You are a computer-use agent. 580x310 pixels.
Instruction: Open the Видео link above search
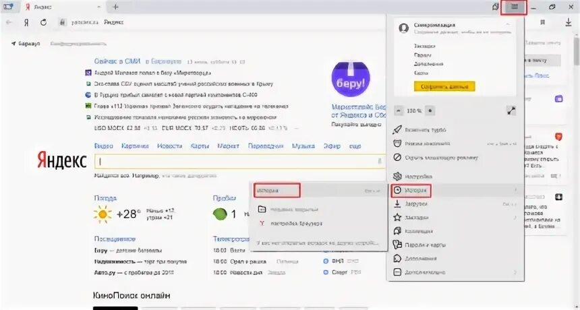click(104, 146)
